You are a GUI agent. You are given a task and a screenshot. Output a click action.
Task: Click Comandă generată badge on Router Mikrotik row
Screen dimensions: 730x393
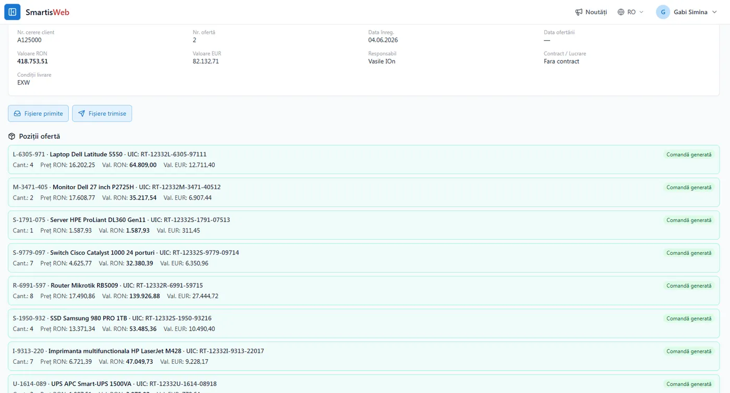689,286
